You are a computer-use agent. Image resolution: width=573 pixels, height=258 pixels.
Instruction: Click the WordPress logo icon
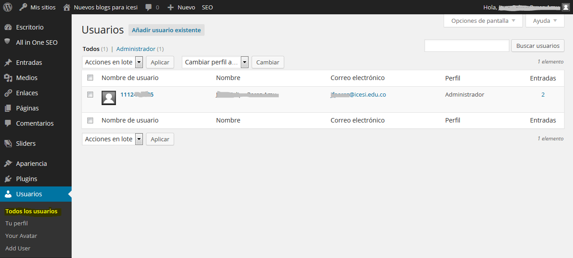[x=8, y=7]
